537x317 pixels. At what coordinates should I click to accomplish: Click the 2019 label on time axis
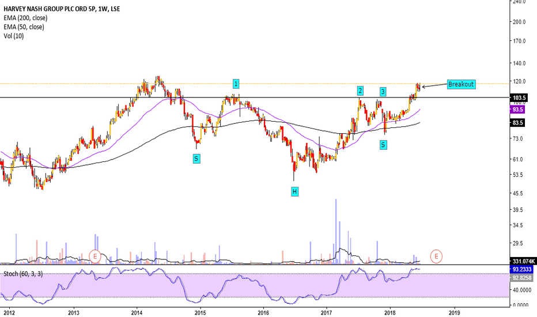[x=454, y=312]
